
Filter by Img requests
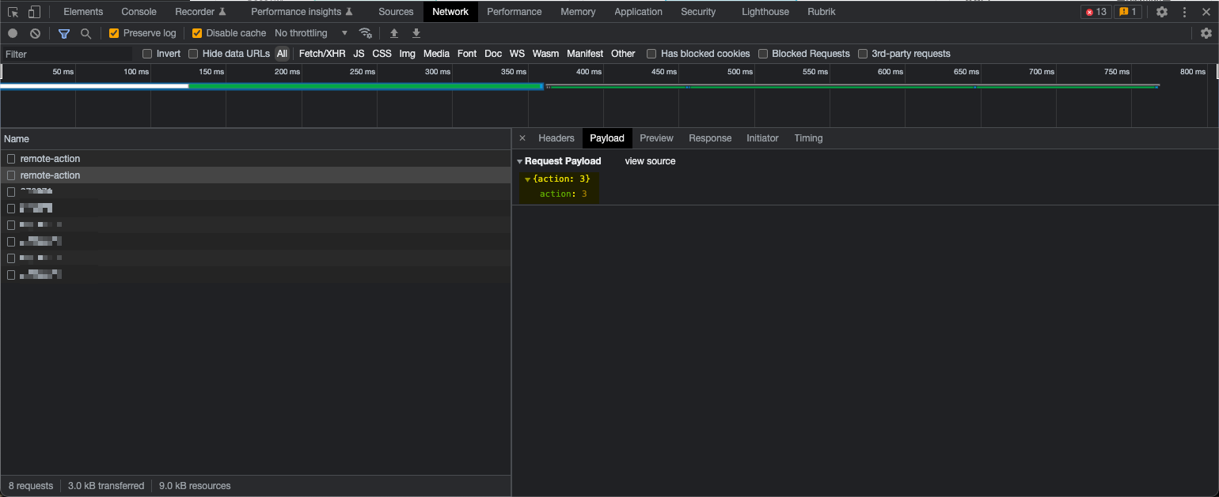coord(407,54)
